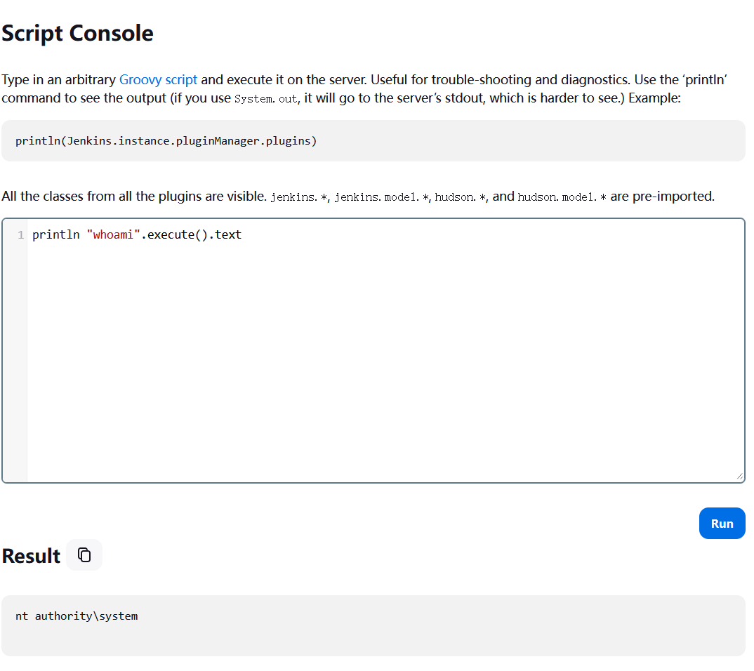This screenshot has height=671, width=754.
Task: Click the Script Console heading
Action: click(77, 33)
